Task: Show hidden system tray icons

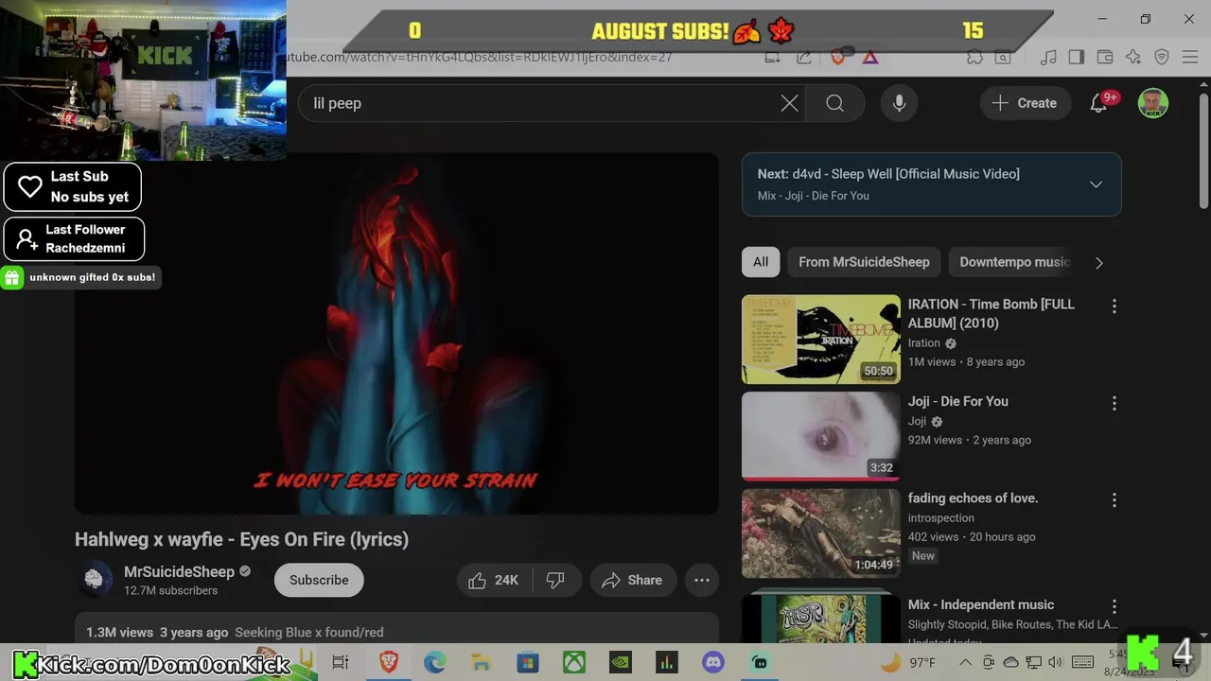Action: [x=965, y=662]
